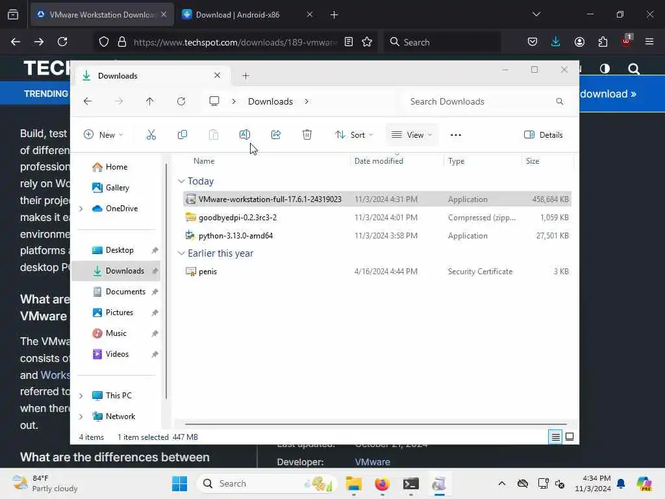Switch to VMware Workstation Download tab
This screenshot has height=499, width=665.
102,14
